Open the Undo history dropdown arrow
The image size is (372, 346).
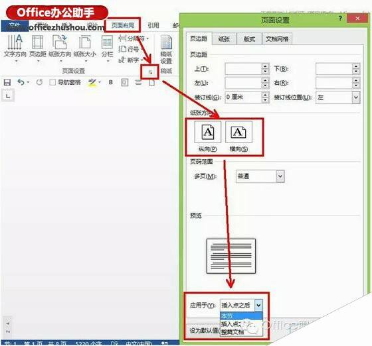(x=28, y=82)
